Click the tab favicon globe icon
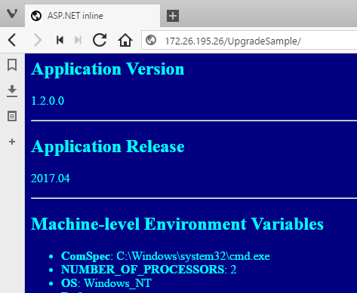The width and height of the screenshot is (357, 293). pyautogui.click(x=36, y=16)
